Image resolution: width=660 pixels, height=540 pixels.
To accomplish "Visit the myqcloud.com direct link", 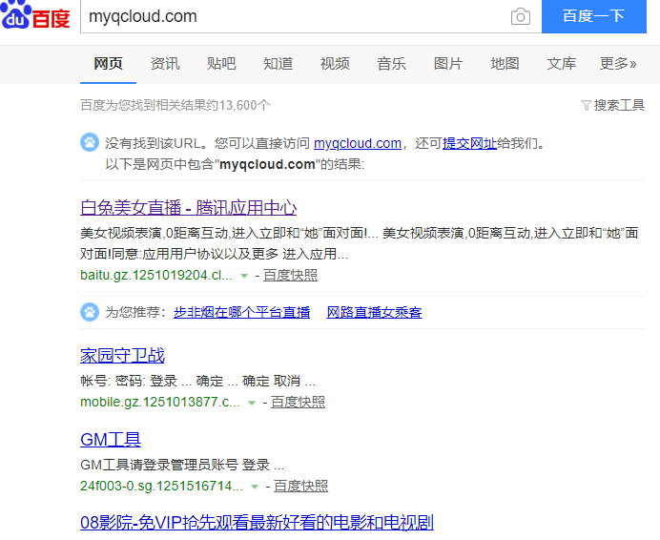I will (x=358, y=143).
